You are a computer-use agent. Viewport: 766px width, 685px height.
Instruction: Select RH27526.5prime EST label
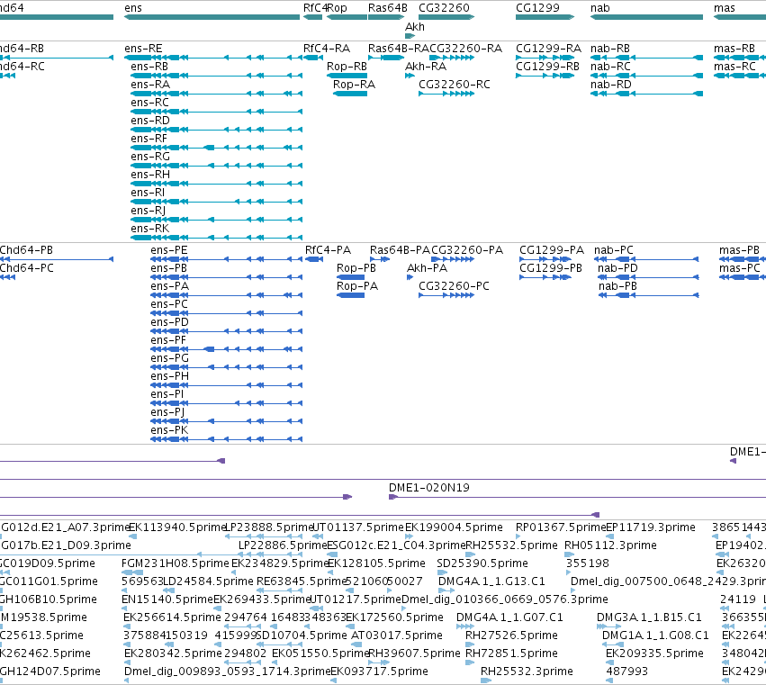(x=511, y=635)
